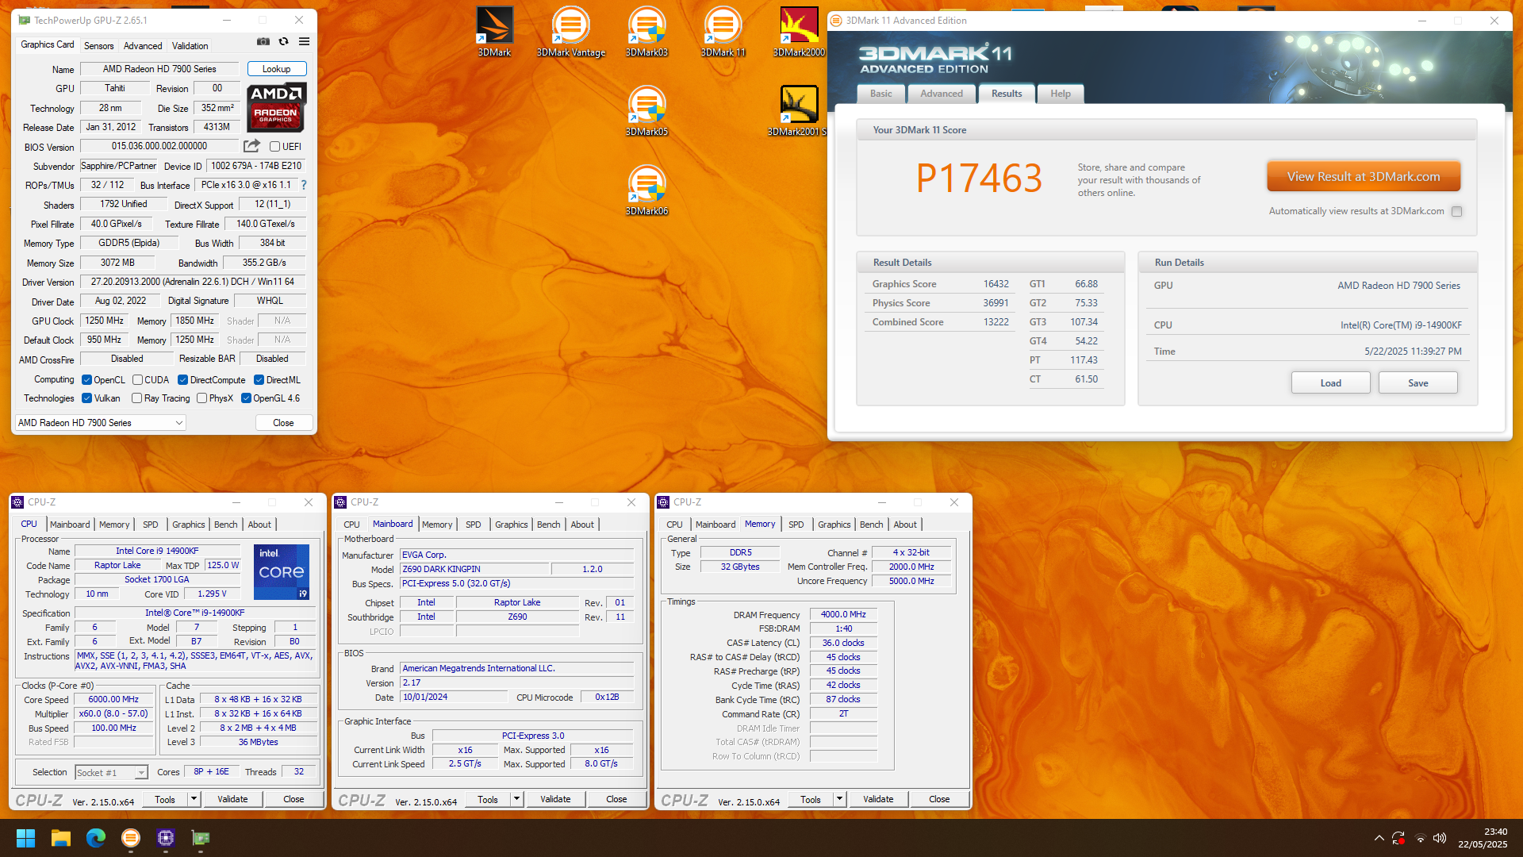Open the 3DMark2000 desktop shortcut
This screenshot has height=857, width=1523.
(x=799, y=32)
